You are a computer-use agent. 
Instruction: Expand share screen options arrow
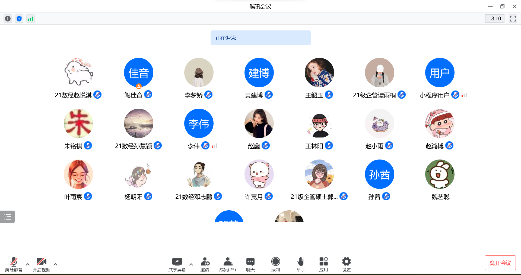(x=191, y=264)
